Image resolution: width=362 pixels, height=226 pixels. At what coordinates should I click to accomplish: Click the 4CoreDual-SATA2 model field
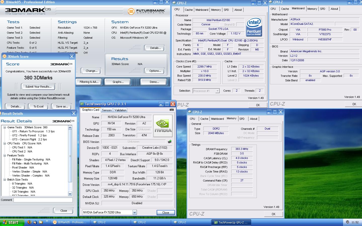[312, 24]
